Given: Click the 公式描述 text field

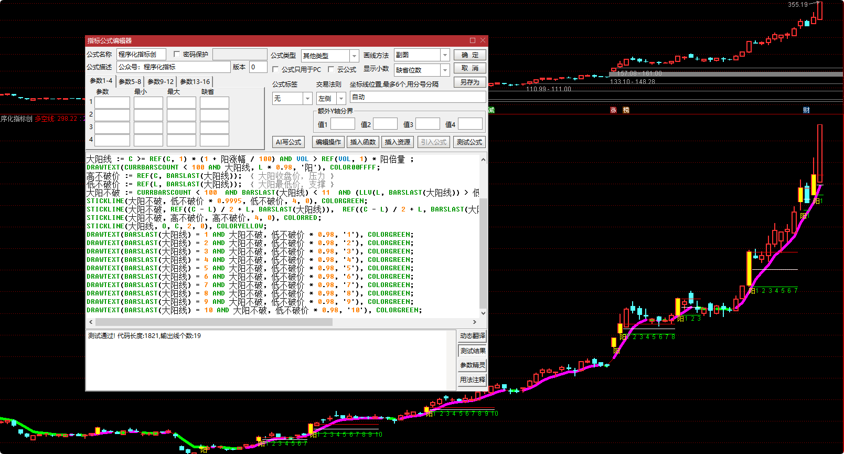Looking at the screenshot, I should click(x=173, y=67).
